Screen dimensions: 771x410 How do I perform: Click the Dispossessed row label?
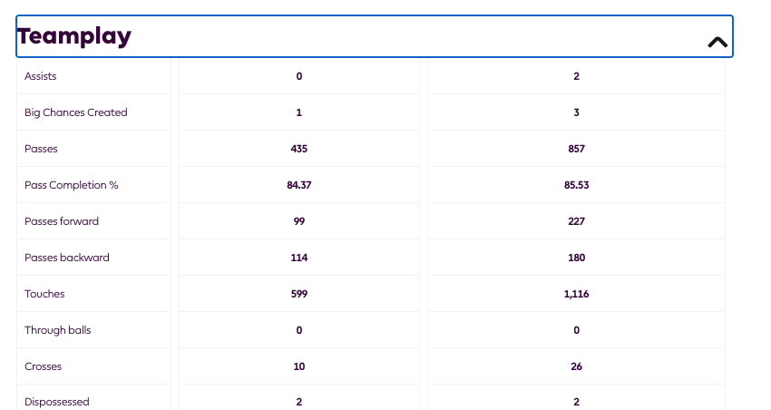pyautogui.click(x=56, y=402)
